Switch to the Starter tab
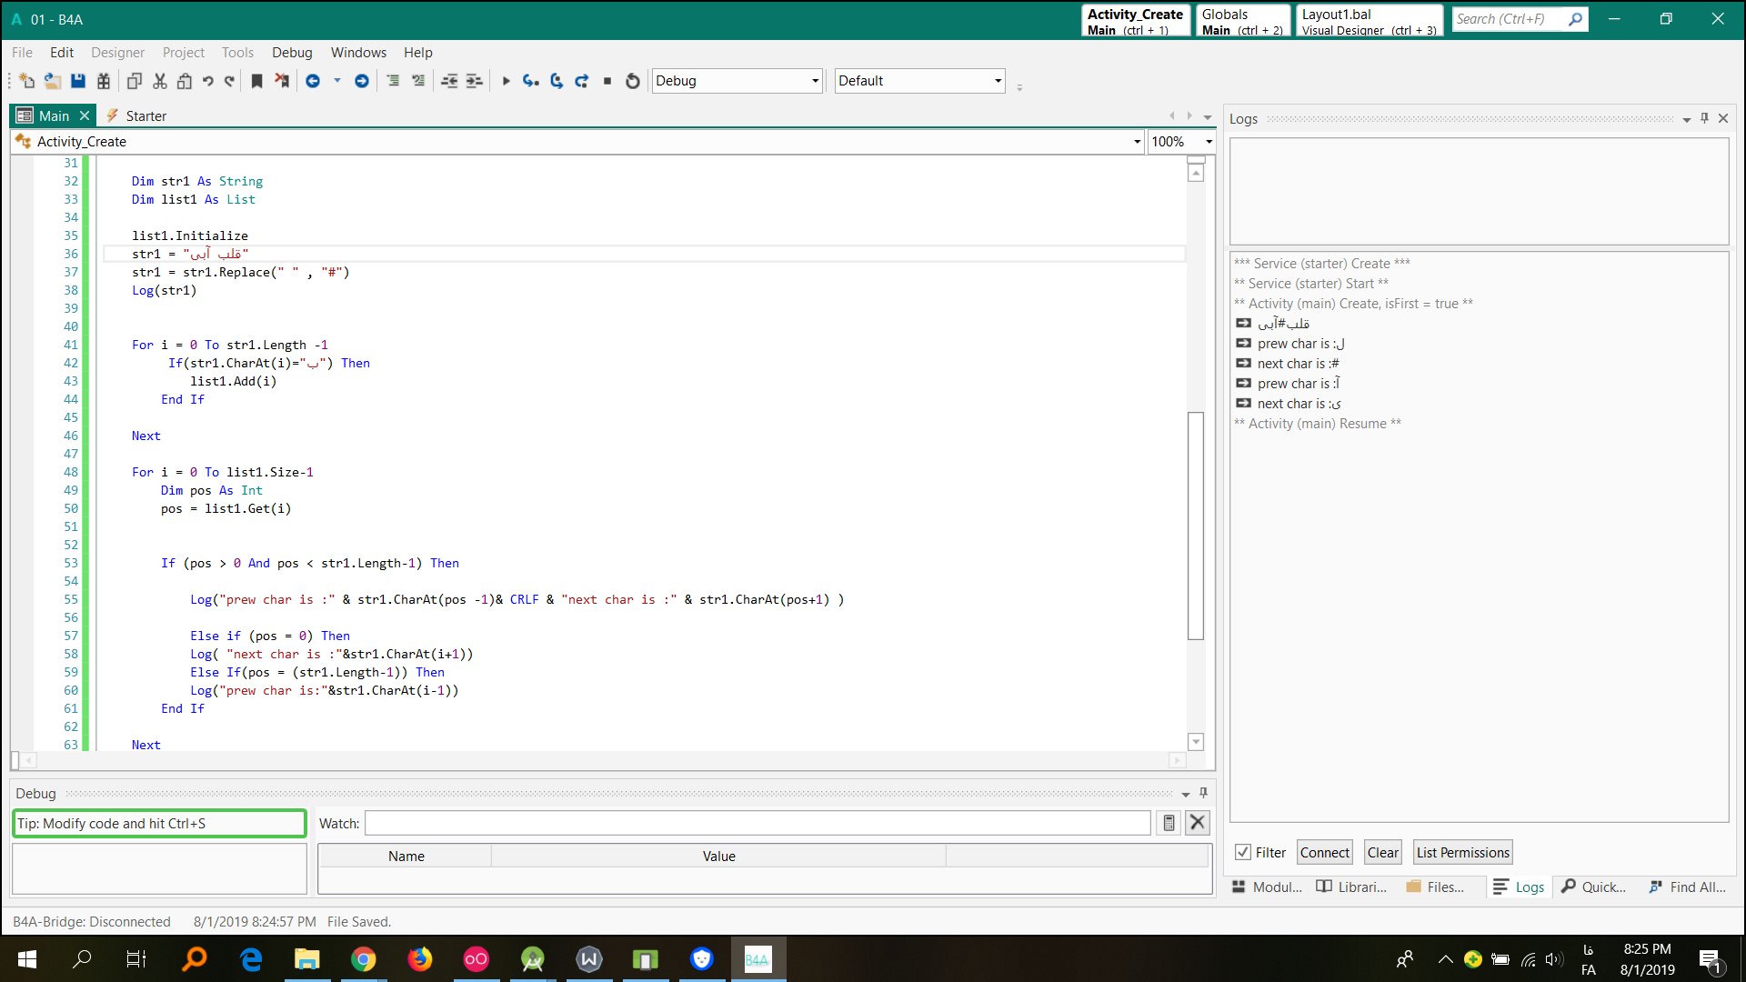This screenshot has height=982, width=1746. [145, 115]
